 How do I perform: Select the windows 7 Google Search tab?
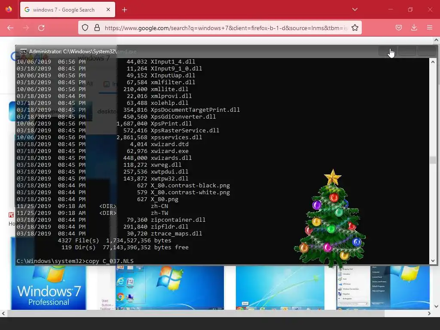coord(67,10)
